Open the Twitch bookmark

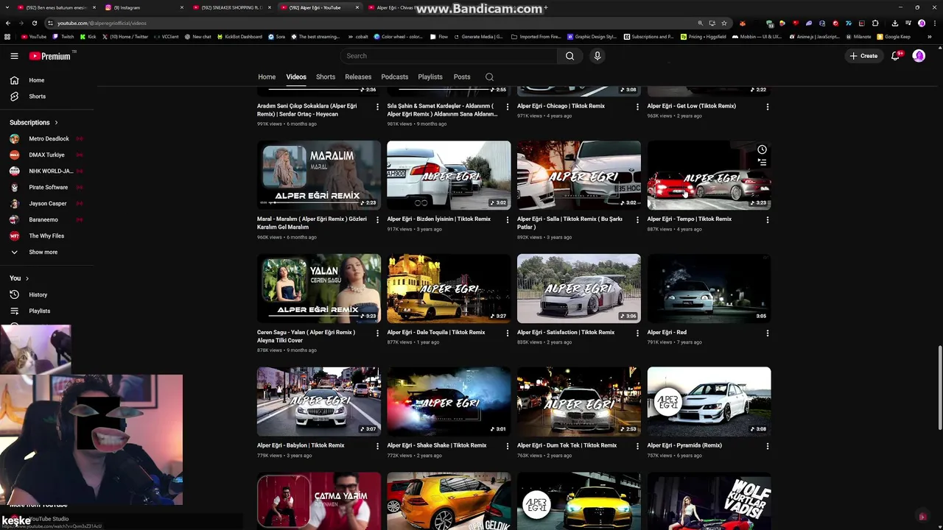62,36
